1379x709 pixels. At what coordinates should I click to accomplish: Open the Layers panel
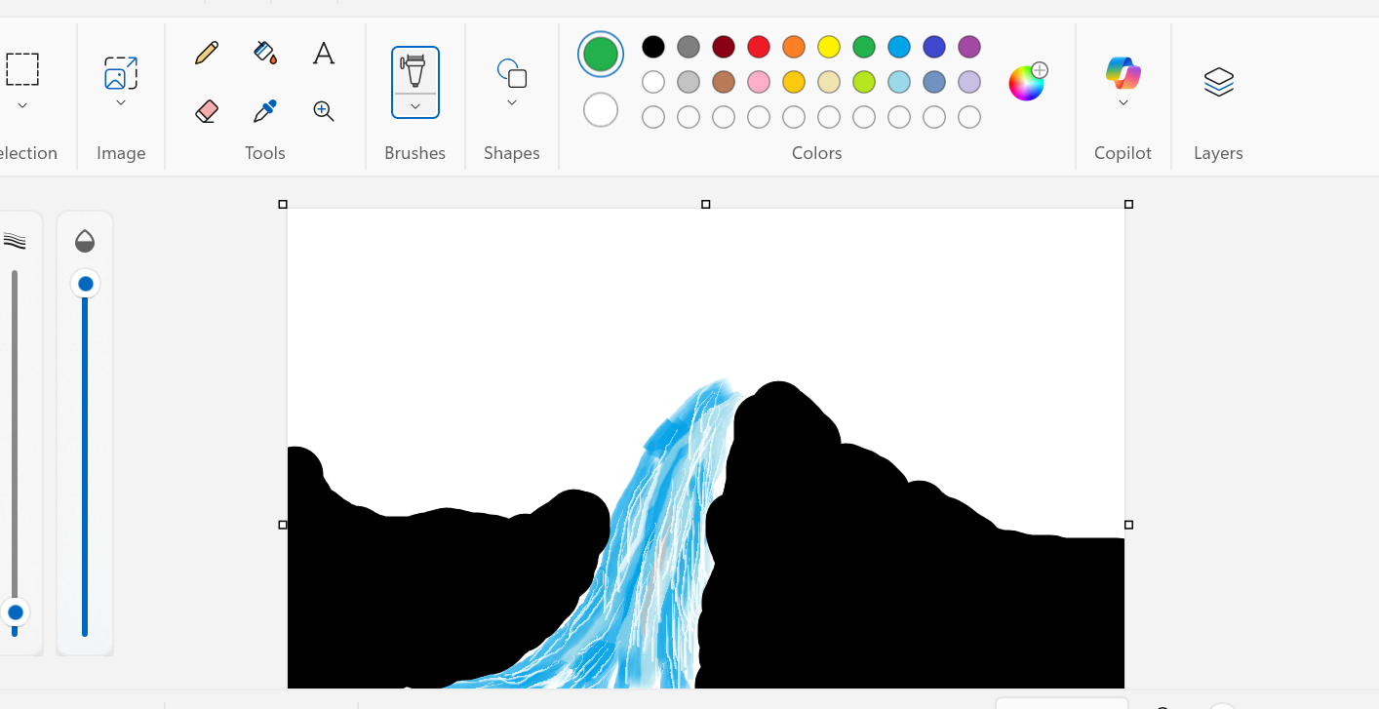1217,82
